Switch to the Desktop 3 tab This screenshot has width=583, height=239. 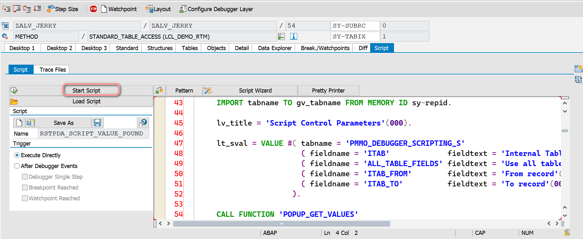coord(94,48)
